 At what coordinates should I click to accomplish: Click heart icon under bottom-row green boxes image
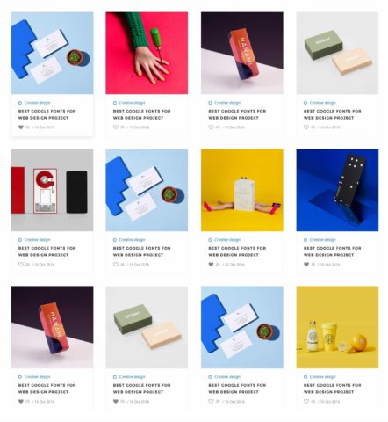point(116,402)
